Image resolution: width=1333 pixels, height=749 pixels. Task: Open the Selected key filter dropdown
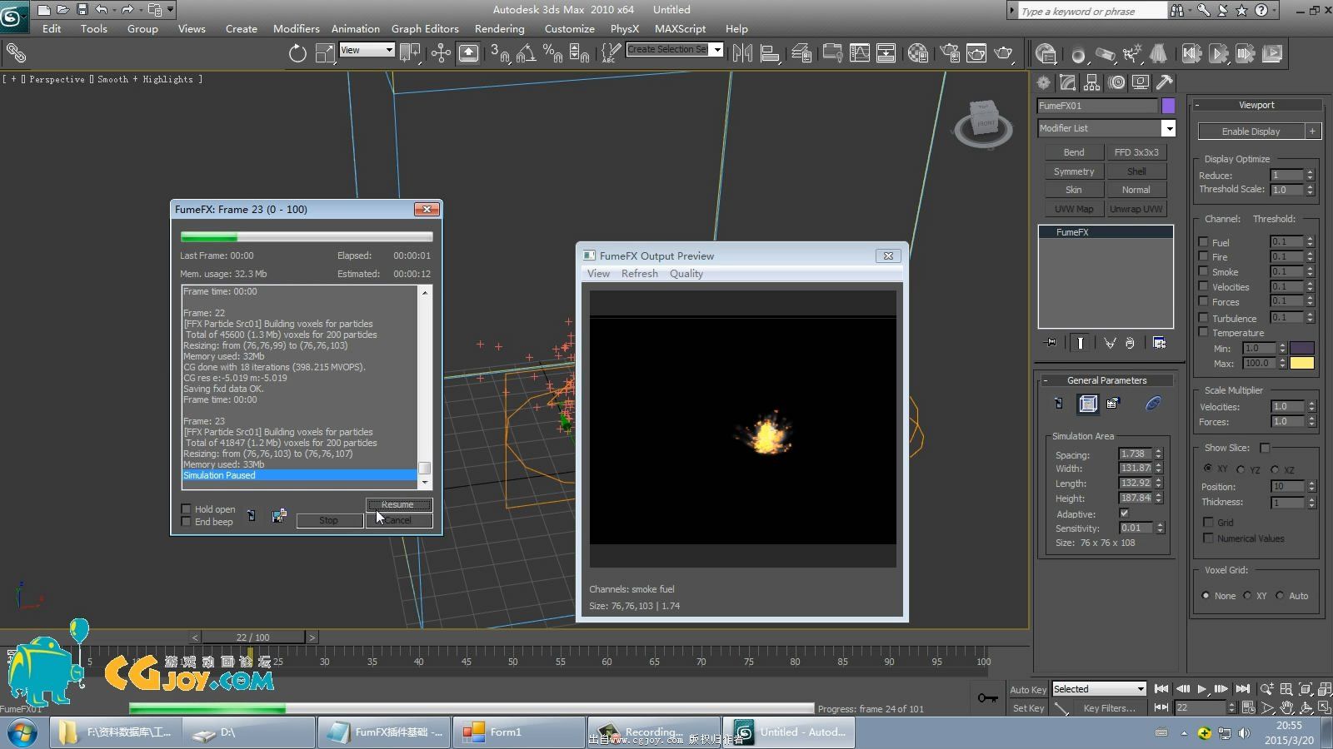coord(1099,689)
